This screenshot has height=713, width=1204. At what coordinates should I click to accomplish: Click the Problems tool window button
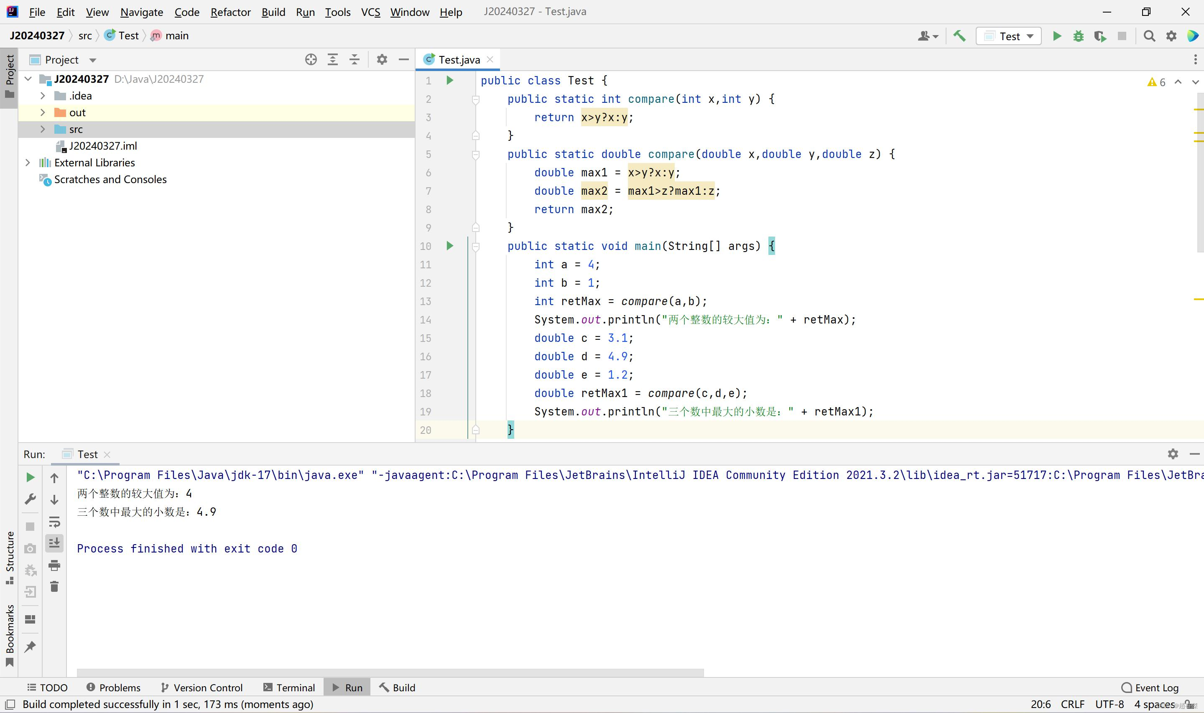tap(113, 688)
